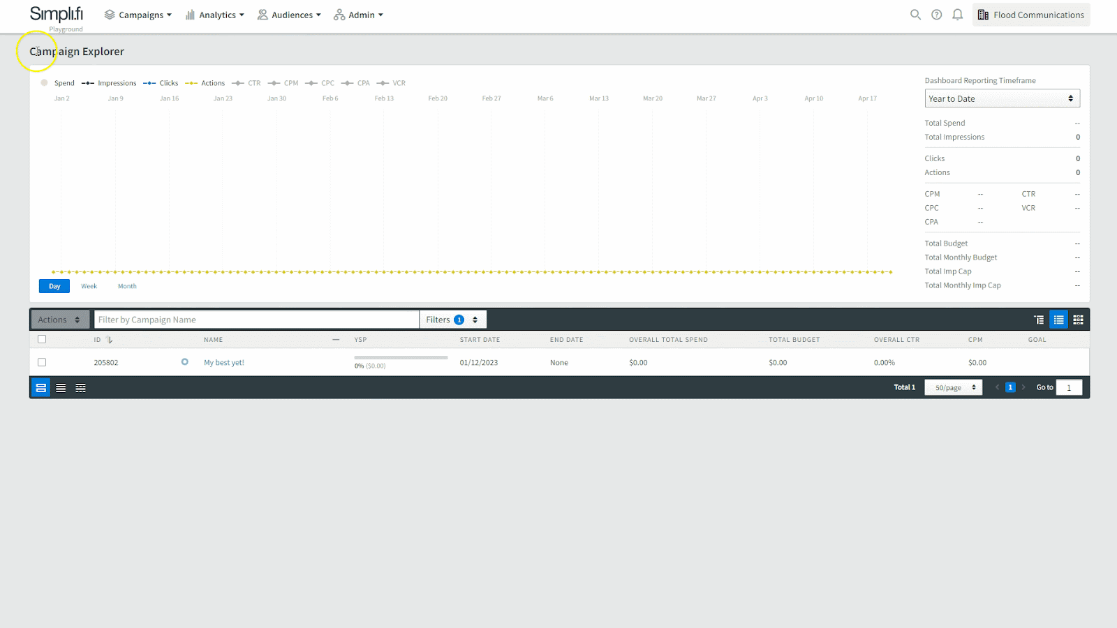
Task: Expand the Actions dropdown
Action: 59,320
